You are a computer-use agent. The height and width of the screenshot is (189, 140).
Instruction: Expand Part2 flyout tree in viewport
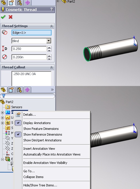[x=58, y=1]
